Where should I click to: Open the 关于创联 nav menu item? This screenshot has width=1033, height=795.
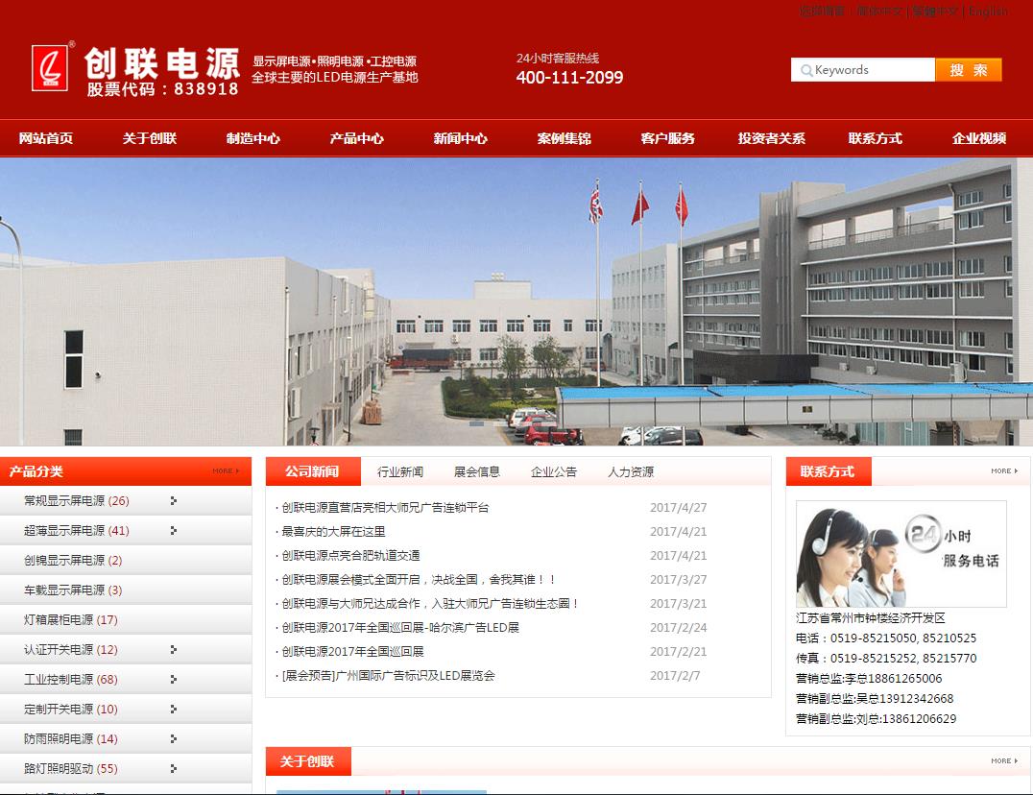(x=150, y=138)
